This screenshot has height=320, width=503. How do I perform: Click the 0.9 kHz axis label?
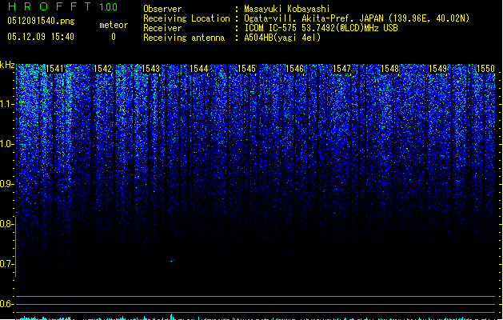pyautogui.click(x=6, y=184)
